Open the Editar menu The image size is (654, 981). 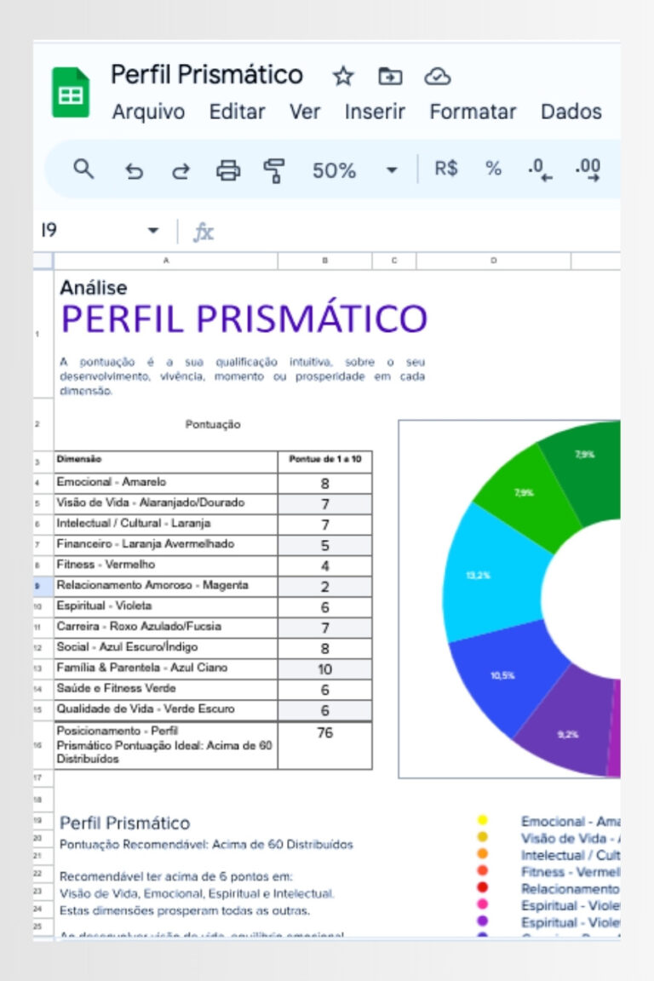pos(237,112)
